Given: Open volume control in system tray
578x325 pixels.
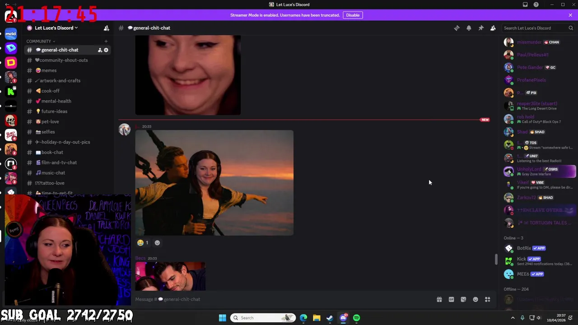Looking at the screenshot, I should (x=539, y=318).
